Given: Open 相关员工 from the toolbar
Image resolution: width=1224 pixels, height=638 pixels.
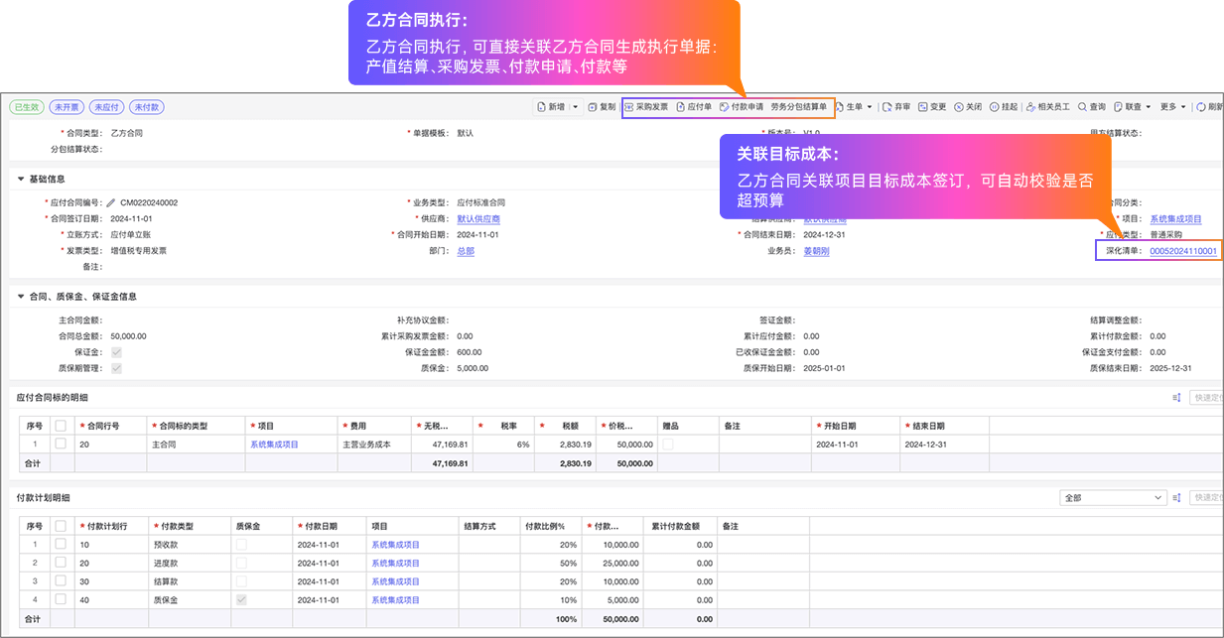Looking at the screenshot, I should 1047,107.
